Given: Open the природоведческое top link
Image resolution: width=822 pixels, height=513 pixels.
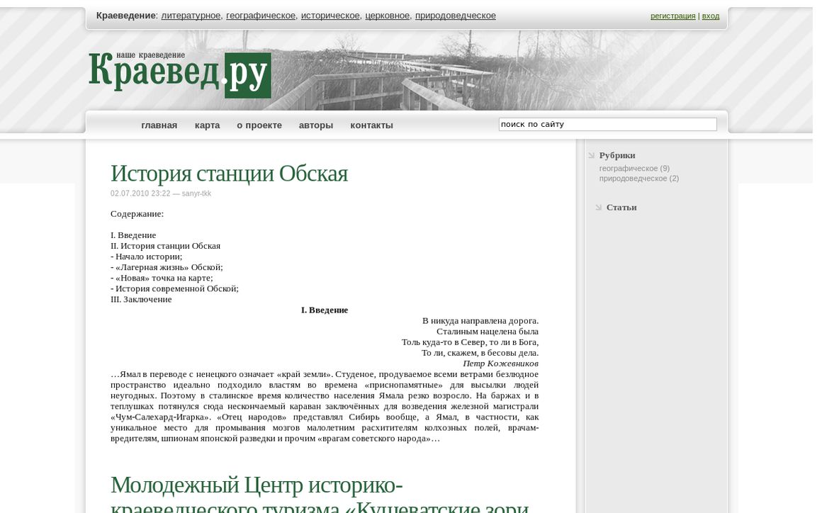Looking at the screenshot, I should pos(455,16).
